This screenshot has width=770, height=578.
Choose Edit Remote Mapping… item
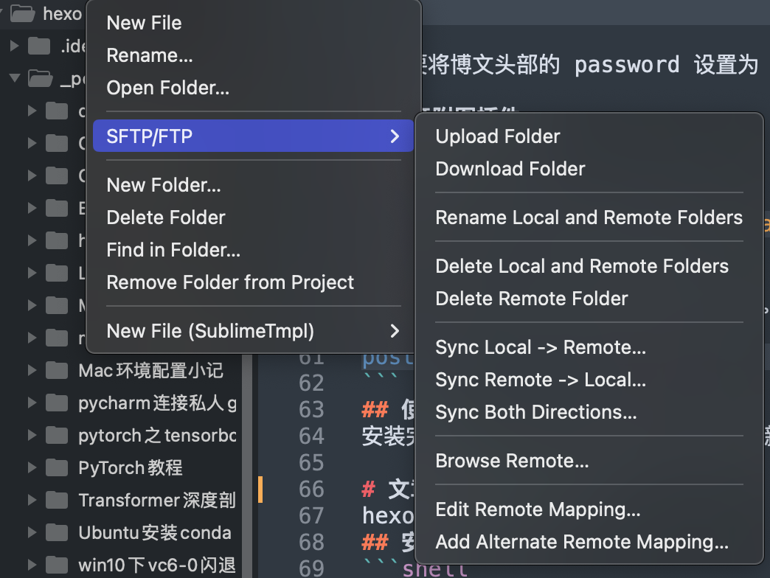(538, 509)
